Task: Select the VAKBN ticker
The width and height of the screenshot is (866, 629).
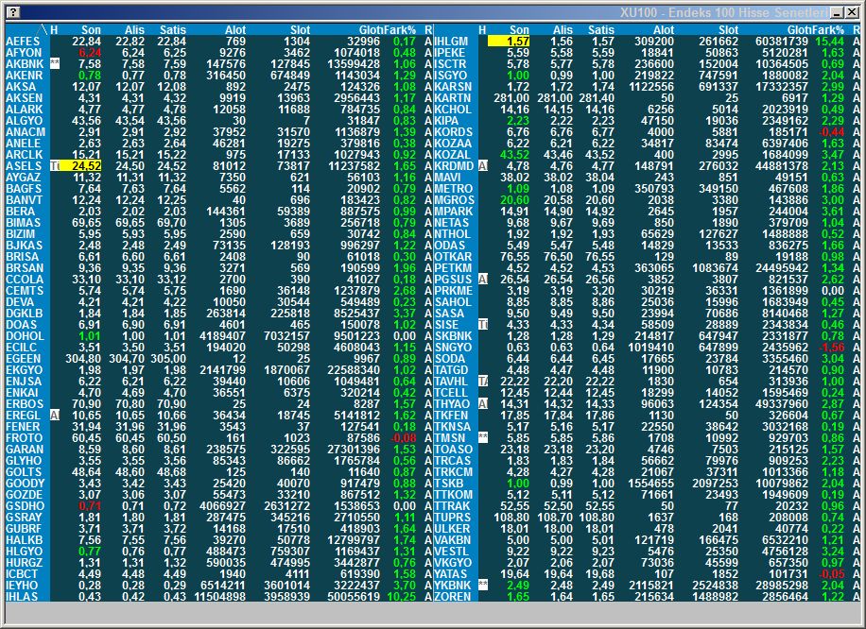Action: (452, 539)
